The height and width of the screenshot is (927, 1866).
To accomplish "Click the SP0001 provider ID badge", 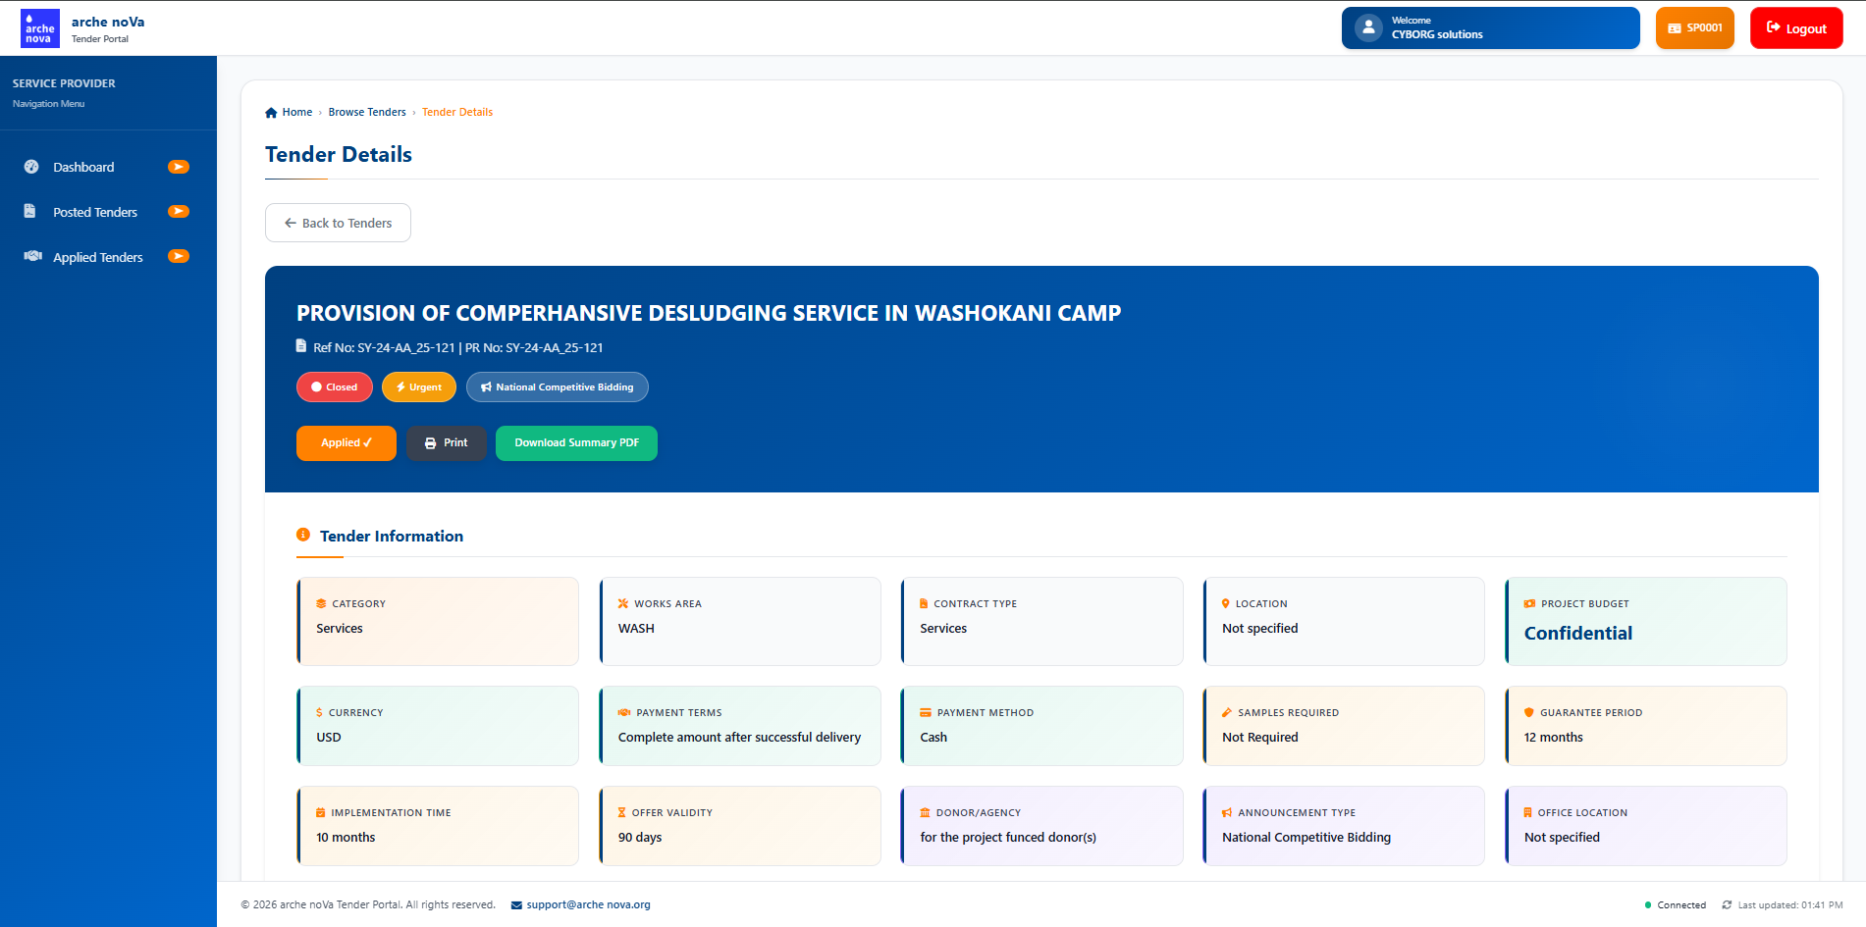I will pos(1694,28).
